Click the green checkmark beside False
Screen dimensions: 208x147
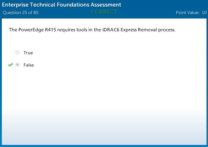(x=11, y=65)
